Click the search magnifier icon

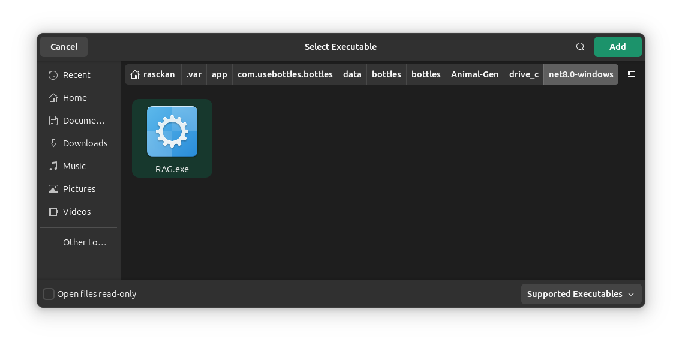pyautogui.click(x=580, y=47)
